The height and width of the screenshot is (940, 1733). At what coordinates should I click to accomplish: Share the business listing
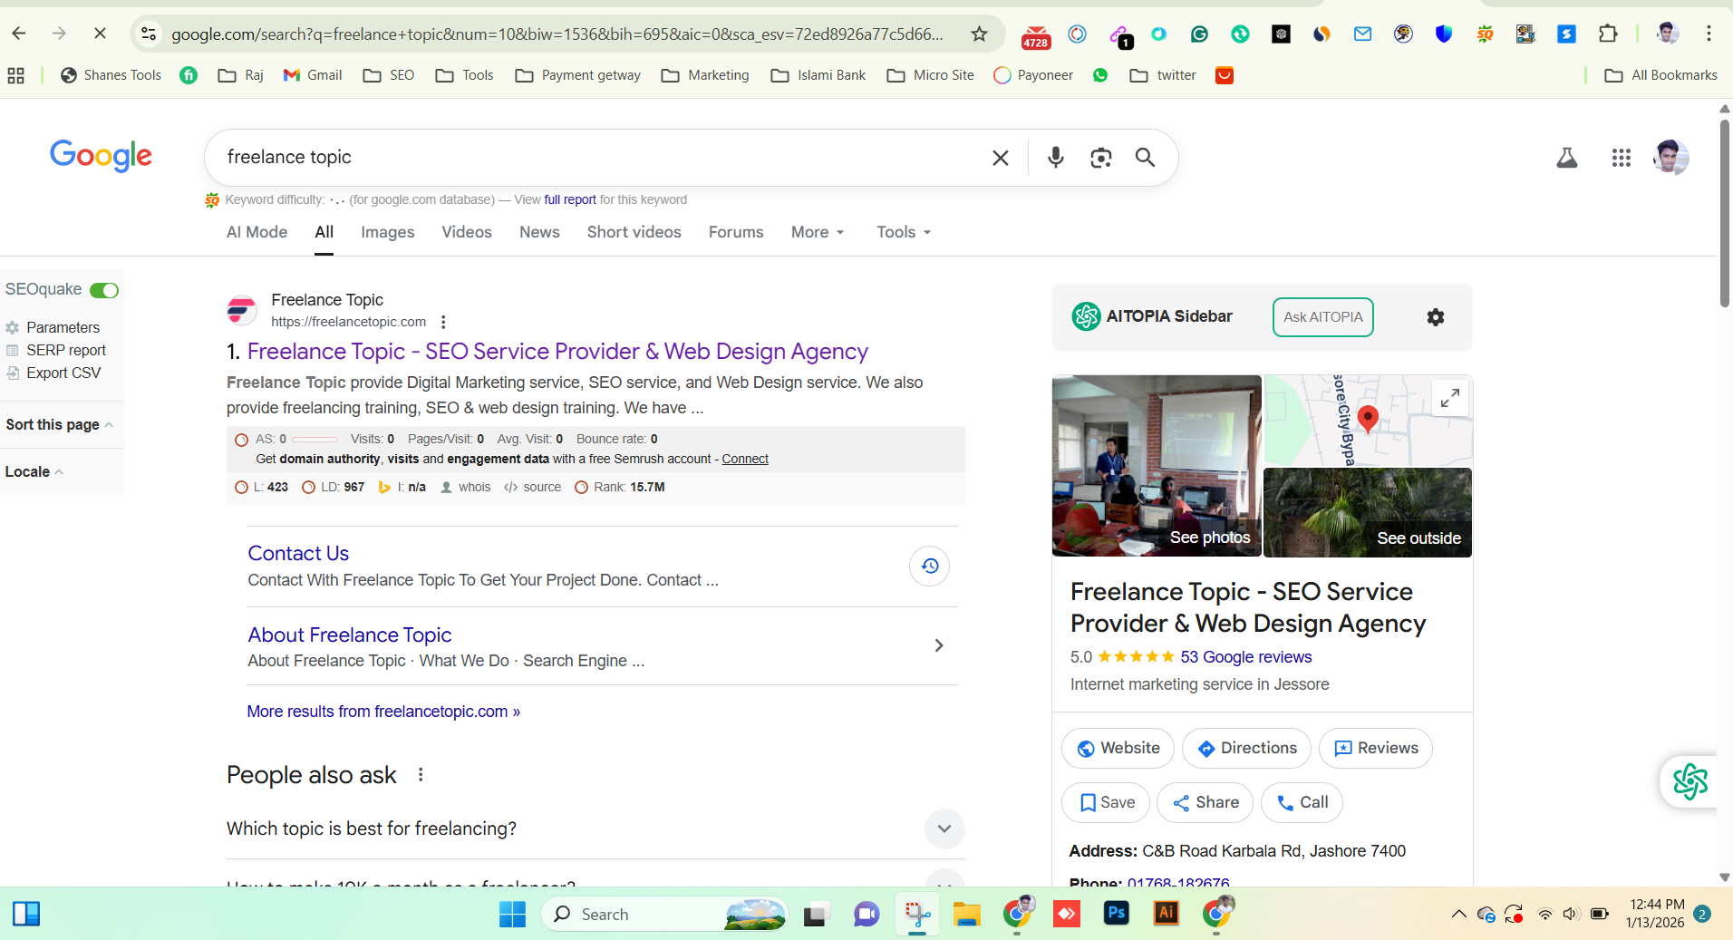point(1205,803)
